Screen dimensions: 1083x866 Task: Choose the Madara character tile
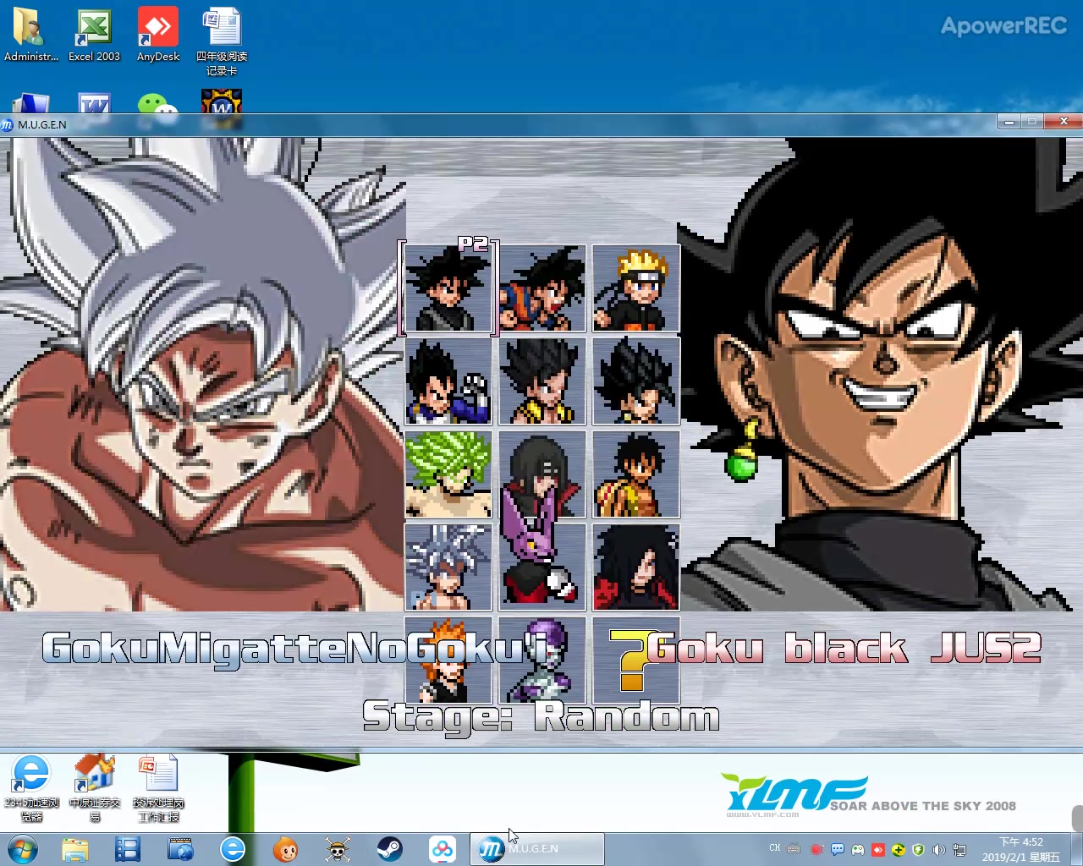pyautogui.click(x=636, y=567)
